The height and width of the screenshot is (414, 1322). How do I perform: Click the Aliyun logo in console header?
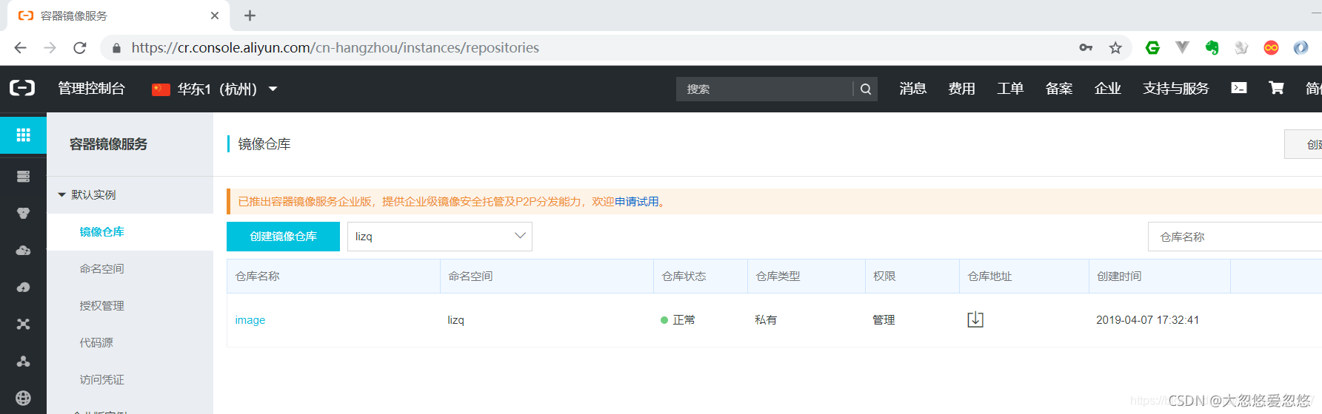[x=22, y=89]
